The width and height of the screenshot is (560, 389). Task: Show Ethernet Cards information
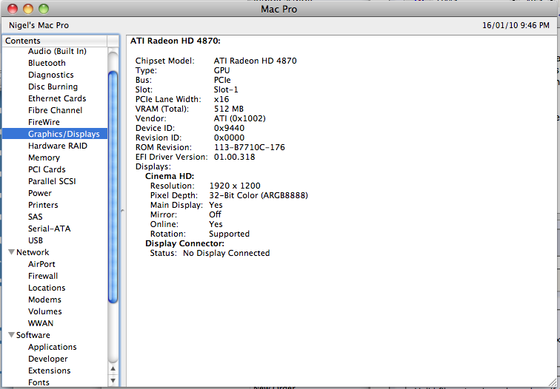coord(57,98)
